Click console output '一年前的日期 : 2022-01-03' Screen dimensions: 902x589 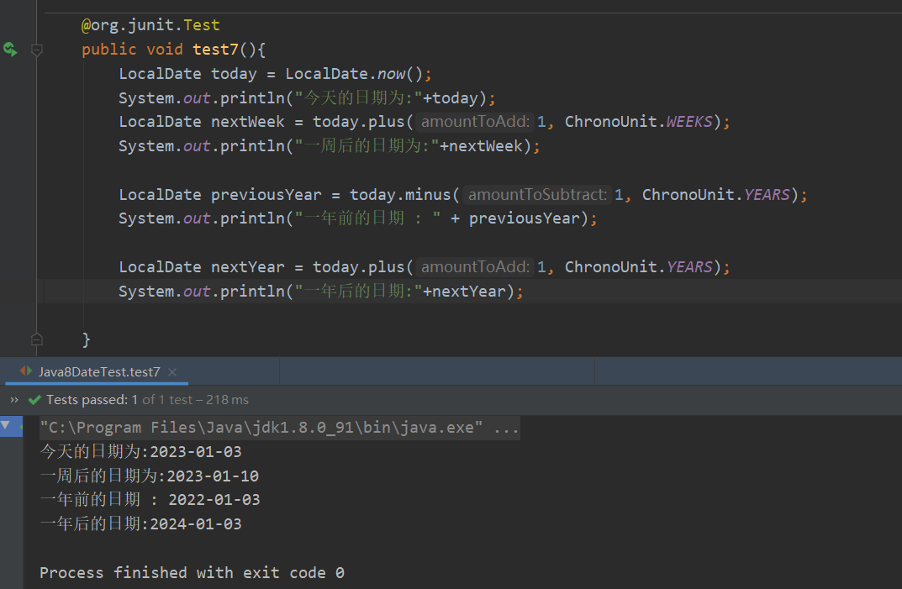[150, 499]
